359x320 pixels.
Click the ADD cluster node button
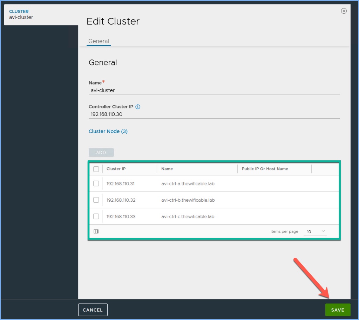(x=101, y=153)
